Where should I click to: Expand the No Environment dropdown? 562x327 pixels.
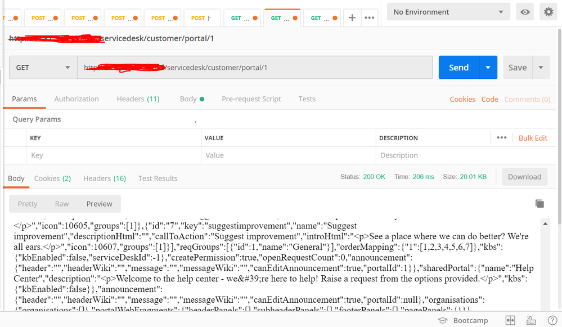448,12
